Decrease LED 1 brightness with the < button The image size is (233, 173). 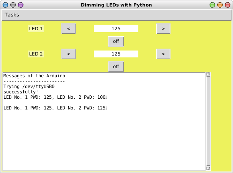[69, 29]
